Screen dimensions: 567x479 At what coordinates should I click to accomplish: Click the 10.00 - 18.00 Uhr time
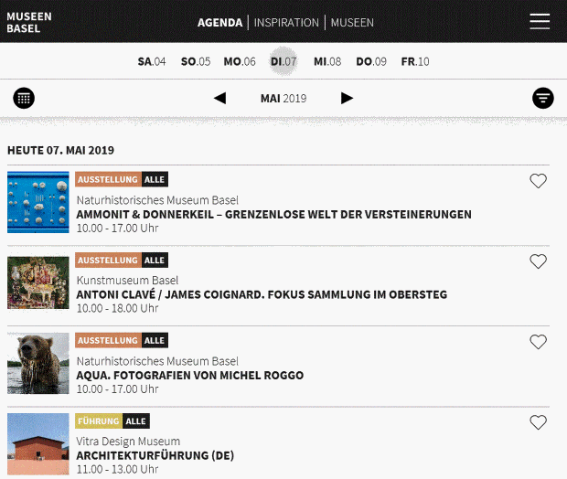118,308
